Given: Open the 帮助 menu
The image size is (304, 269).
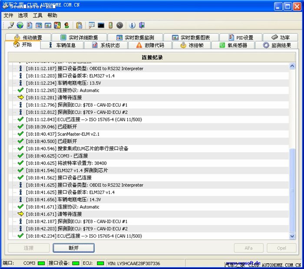Looking at the screenshot, I should (52, 15).
